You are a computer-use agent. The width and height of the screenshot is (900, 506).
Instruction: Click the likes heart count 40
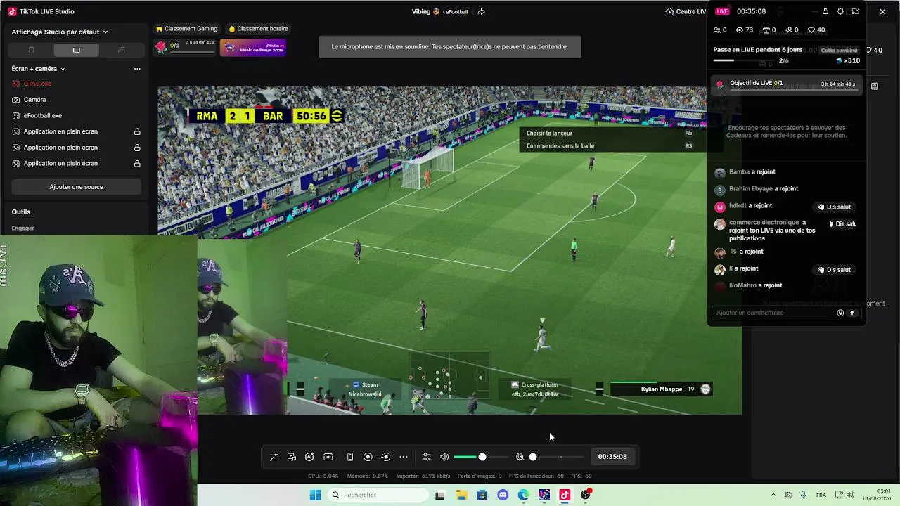(x=816, y=30)
